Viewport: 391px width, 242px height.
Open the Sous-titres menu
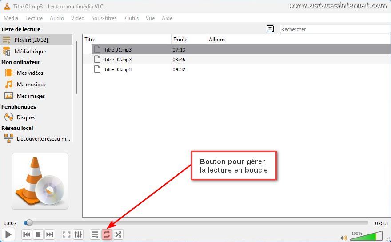coord(104,18)
